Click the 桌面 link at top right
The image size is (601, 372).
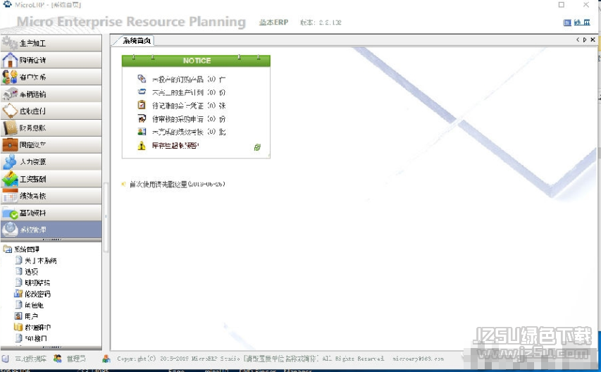point(582,23)
